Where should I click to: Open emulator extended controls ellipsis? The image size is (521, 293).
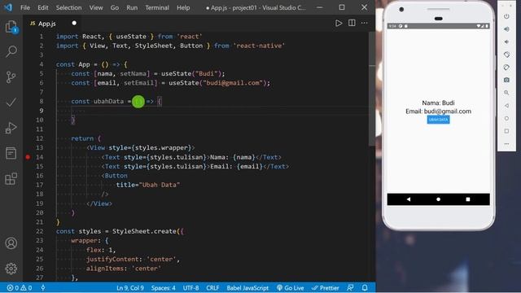[506, 144]
